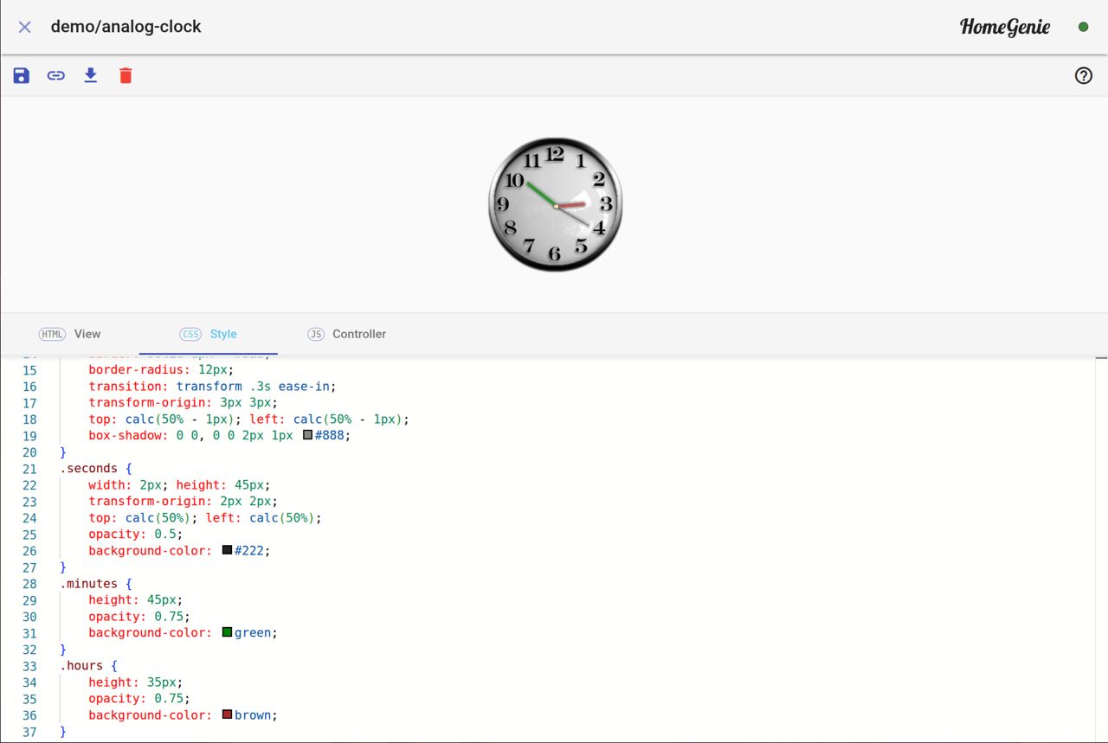Click the download icon in toolbar

coord(90,75)
